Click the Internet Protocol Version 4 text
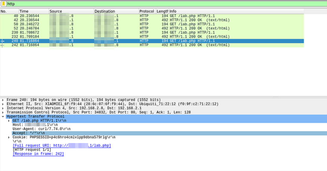The height and width of the screenshot is (171, 327). coord(74,108)
